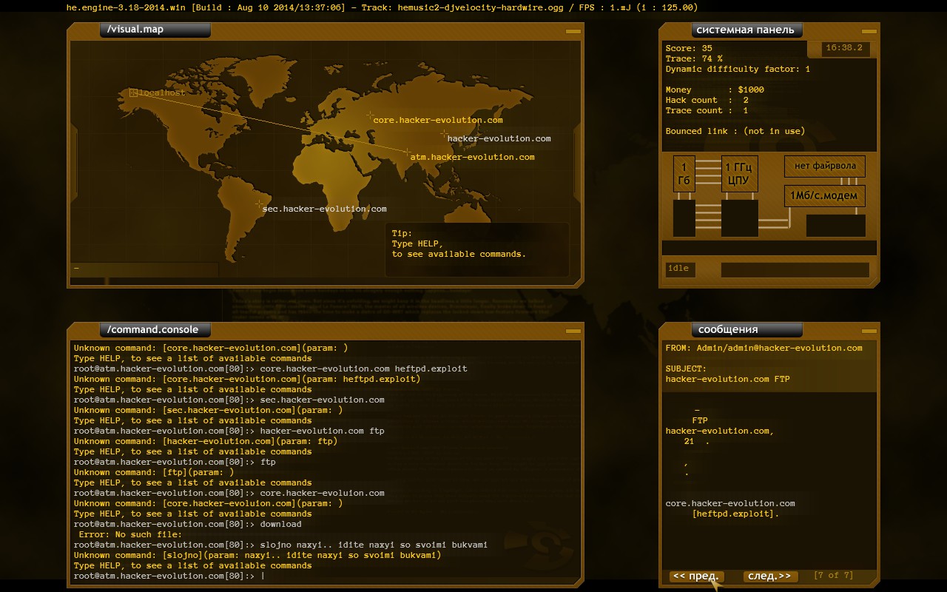Click the console prompt line ending 'core.hacker-evolution.com heftpd.exploit'
This screenshot has height=592, width=947.
coord(271,369)
